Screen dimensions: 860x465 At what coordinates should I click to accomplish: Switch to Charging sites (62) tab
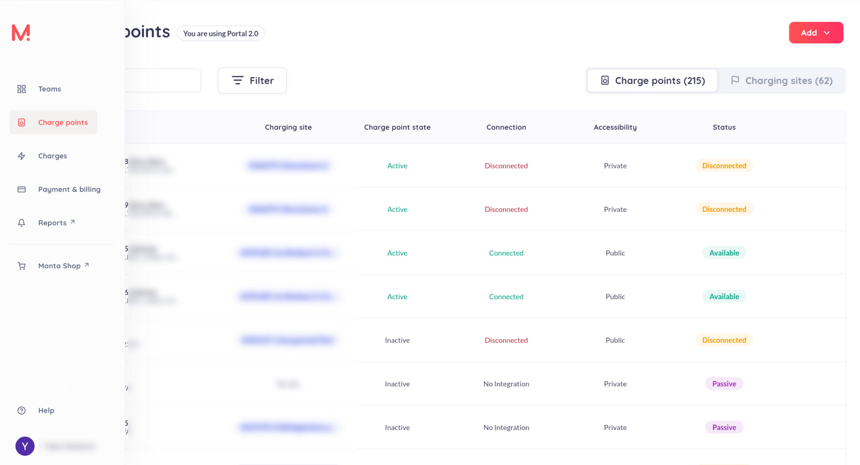point(782,81)
